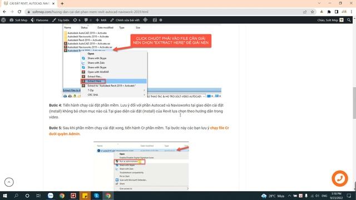Open the first Chrome icon on taskbar
This screenshot has width=356, height=200.
(x=62, y=196)
